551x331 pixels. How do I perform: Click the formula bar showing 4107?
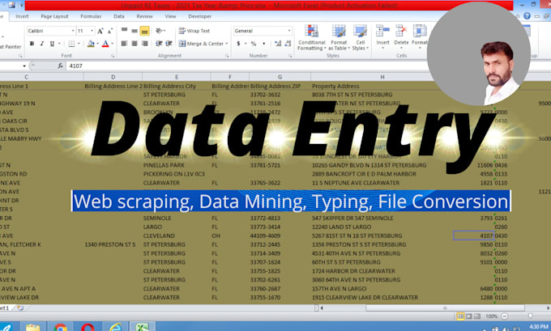[246, 66]
